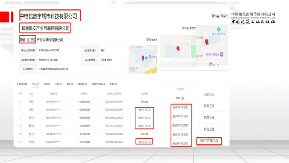Switch to the 企业资质资格 tab
The height and width of the screenshot is (163, 289).
coord(22,84)
